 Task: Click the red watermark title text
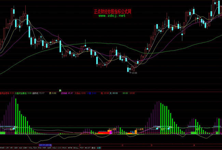tap(112, 11)
